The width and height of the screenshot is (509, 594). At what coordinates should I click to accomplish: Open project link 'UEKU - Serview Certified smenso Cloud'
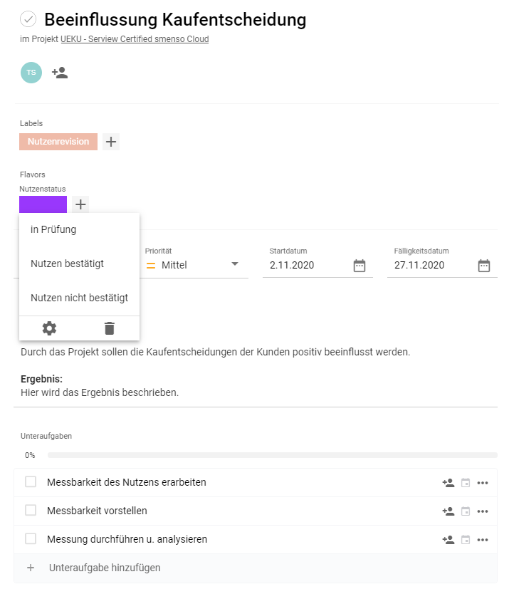(x=135, y=39)
